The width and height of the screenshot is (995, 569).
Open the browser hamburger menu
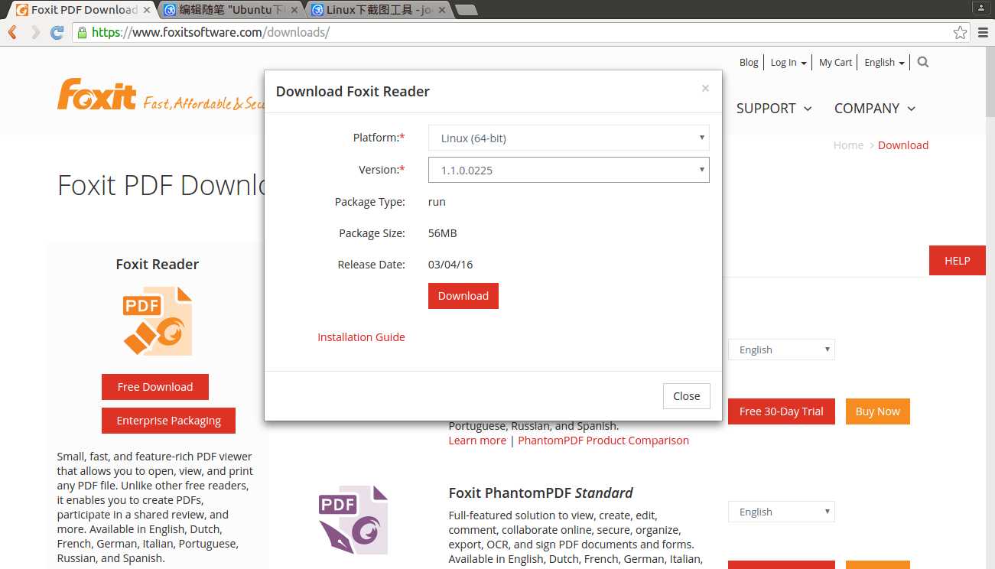pos(984,32)
